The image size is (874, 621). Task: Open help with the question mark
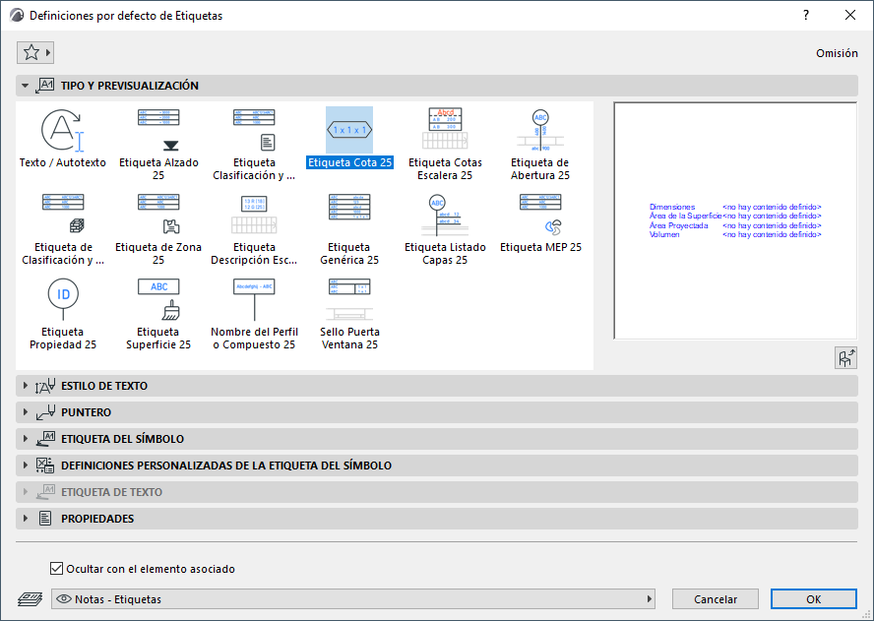[x=806, y=16]
